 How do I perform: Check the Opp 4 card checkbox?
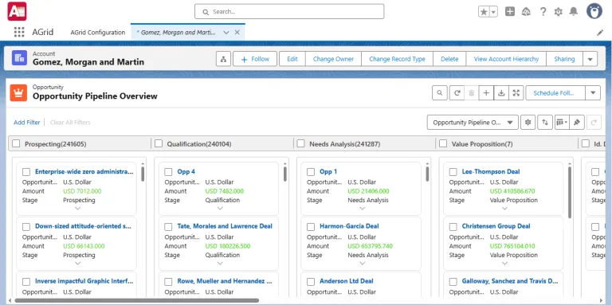click(168, 172)
